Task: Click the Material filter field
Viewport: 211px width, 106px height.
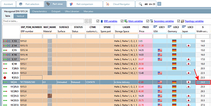Action: pos(50,36)
